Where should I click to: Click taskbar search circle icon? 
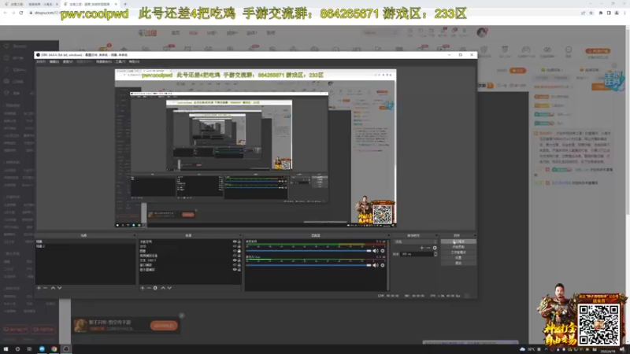(17, 348)
